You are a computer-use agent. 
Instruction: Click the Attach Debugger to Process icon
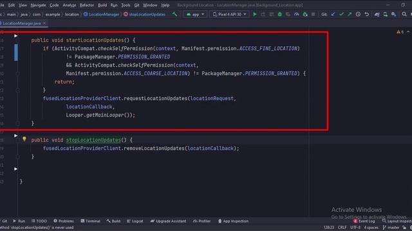[x=304, y=14]
